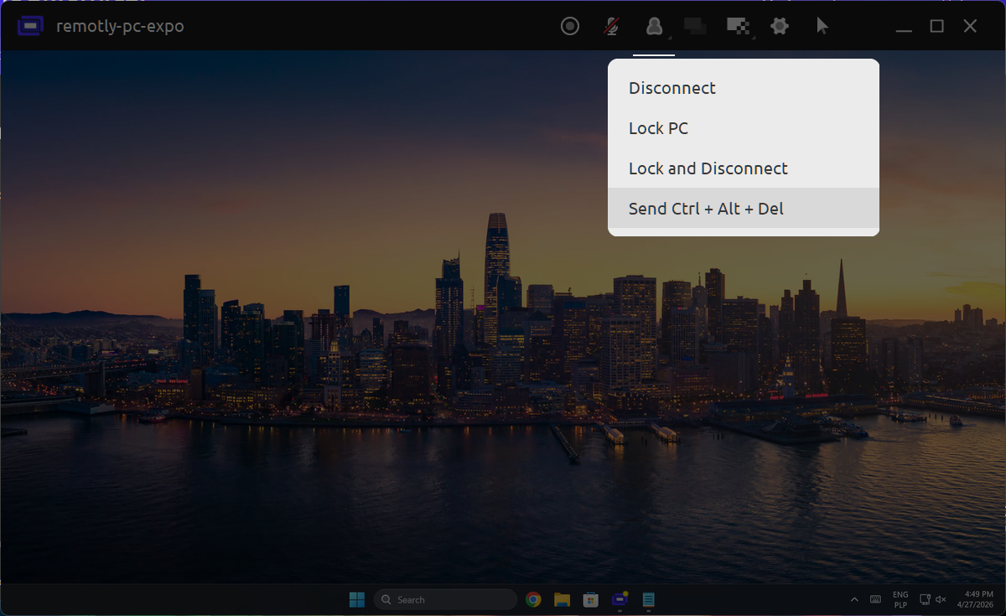This screenshot has width=1006, height=616.
Task: Unmute the speaker in system tray
Action: coord(941,599)
